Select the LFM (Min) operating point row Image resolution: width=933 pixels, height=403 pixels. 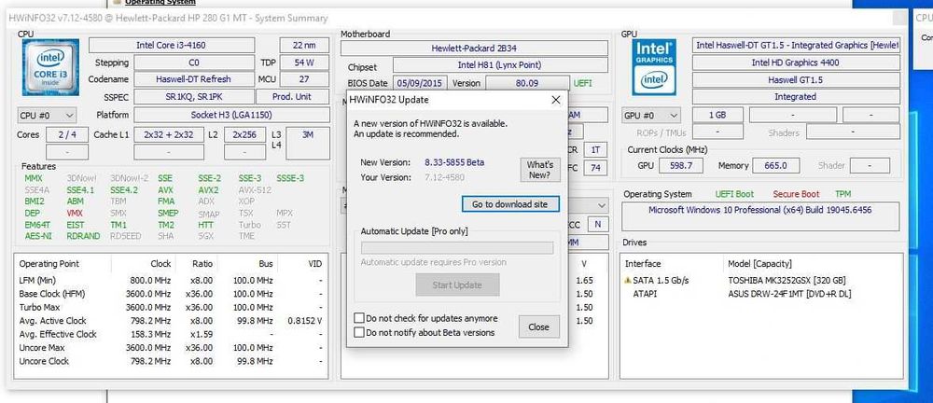tap(171, 281)
